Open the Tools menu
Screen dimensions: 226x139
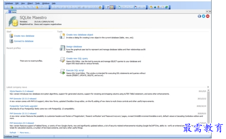click(x=37, y=3)
